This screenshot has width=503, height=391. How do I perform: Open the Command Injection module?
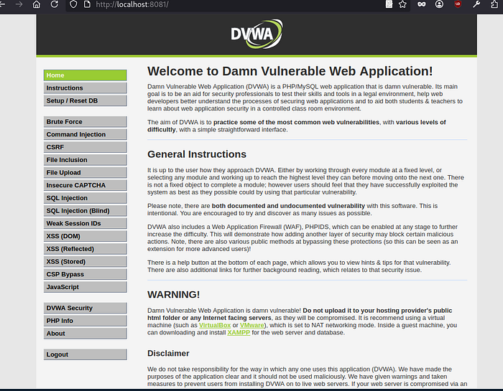(x=86, y=134)
